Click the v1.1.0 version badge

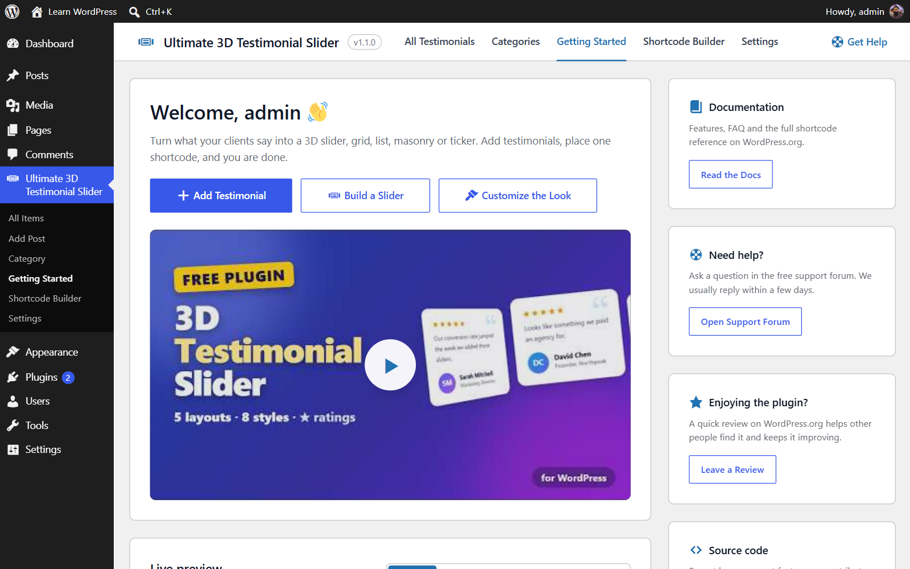(365, 42)
